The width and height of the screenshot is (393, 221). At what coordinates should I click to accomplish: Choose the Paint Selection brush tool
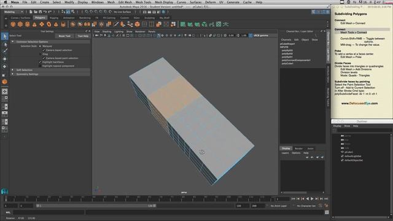click(5, 52)
